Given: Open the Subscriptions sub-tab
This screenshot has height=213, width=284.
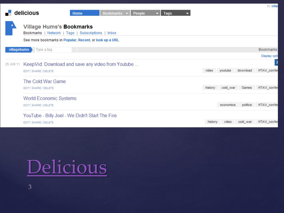Looking at the screenshot, I should [x=91, y=33].
